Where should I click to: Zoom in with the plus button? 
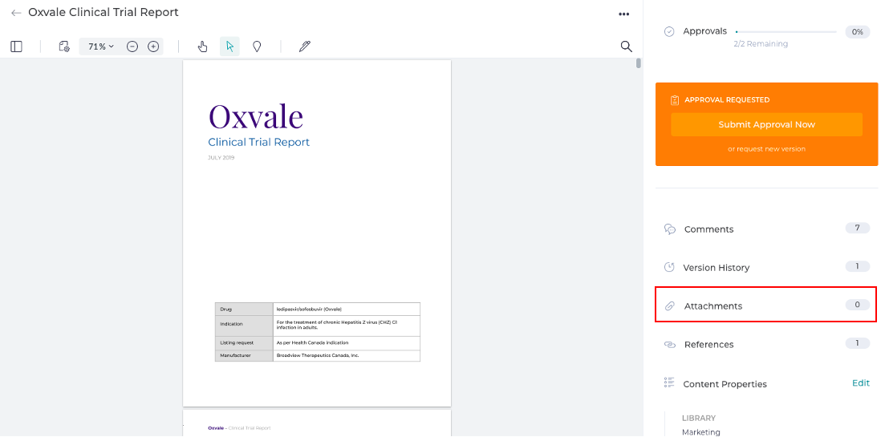point(153,47)
